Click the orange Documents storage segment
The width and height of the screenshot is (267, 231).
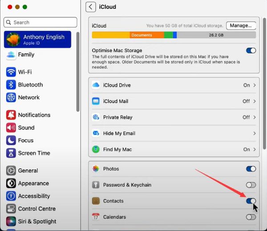(147, 35)
